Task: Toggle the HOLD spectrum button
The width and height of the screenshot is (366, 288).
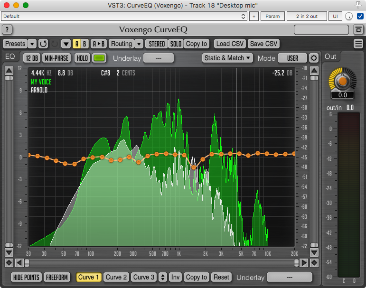Action: click(x=82, y=58)
